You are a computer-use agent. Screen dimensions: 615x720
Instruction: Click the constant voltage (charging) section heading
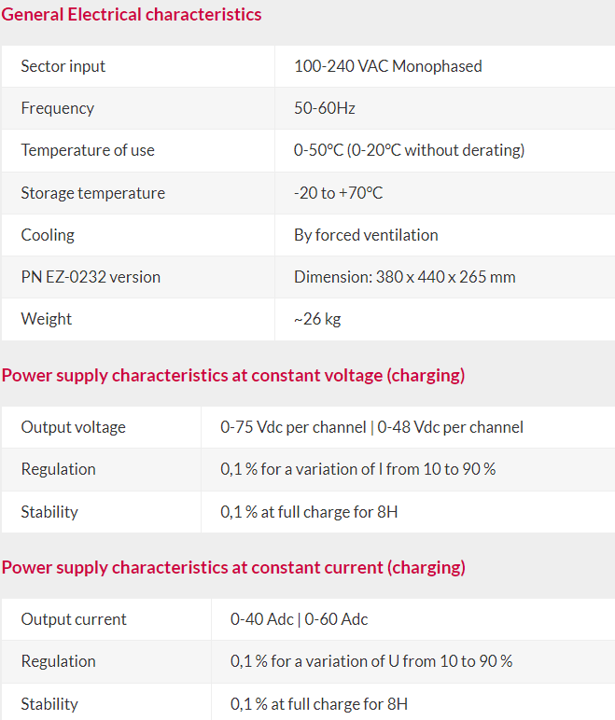[x=233, y=376]
